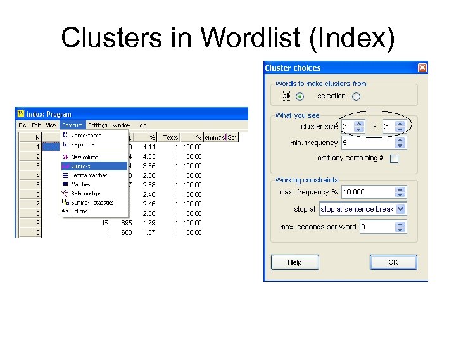Screen dimensions: 456x342
Task: Click the Lemma matches lines icon
Action: pyautogui.click(x=65, y=175)
